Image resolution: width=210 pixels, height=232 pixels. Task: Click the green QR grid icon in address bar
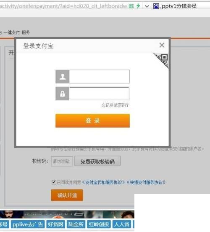click(131, 6)
